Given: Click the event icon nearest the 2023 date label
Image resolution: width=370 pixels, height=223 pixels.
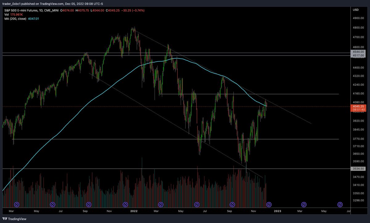Looking at the screenshot, I should (269, 204).
